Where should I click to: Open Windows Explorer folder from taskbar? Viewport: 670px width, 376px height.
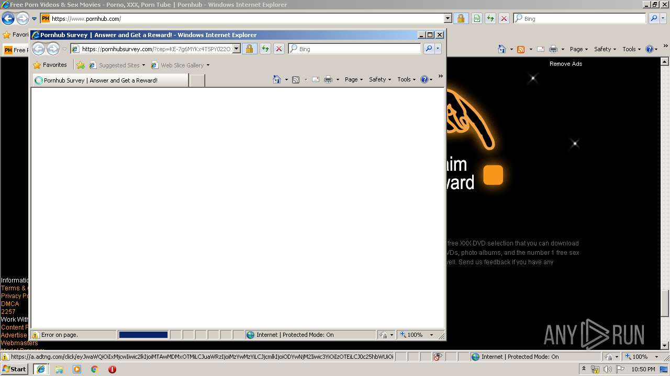pos(59,369)
